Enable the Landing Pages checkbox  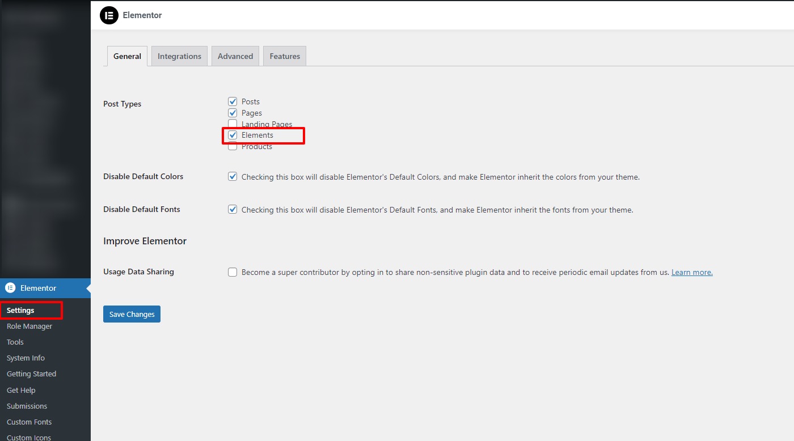[x=233, y=124]
